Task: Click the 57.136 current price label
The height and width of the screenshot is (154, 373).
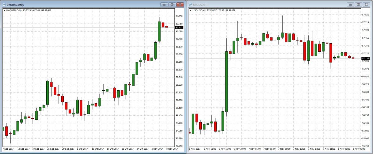Action: (x=366, y=58)
